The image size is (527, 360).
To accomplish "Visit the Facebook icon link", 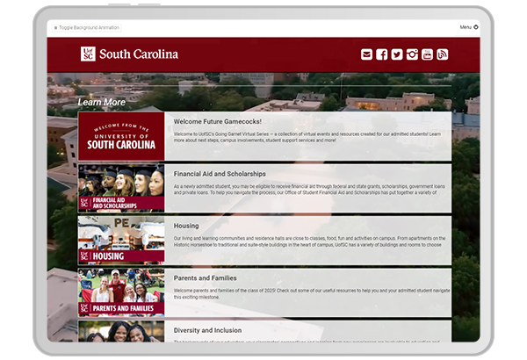I will point(381,54).
